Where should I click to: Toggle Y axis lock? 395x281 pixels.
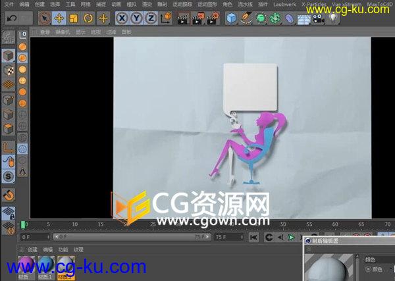tap(136, 18)
